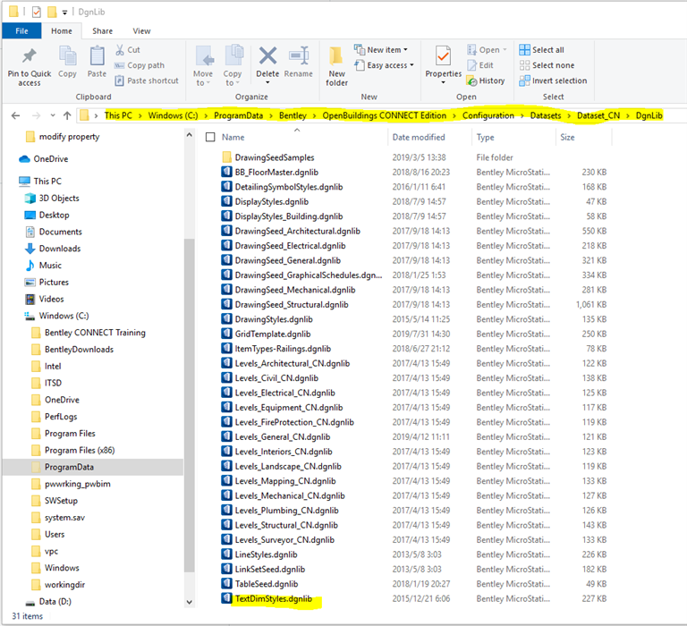Click the Paste clipboard icon
This screenshot has width=687, height=626.
pos(97,55)
